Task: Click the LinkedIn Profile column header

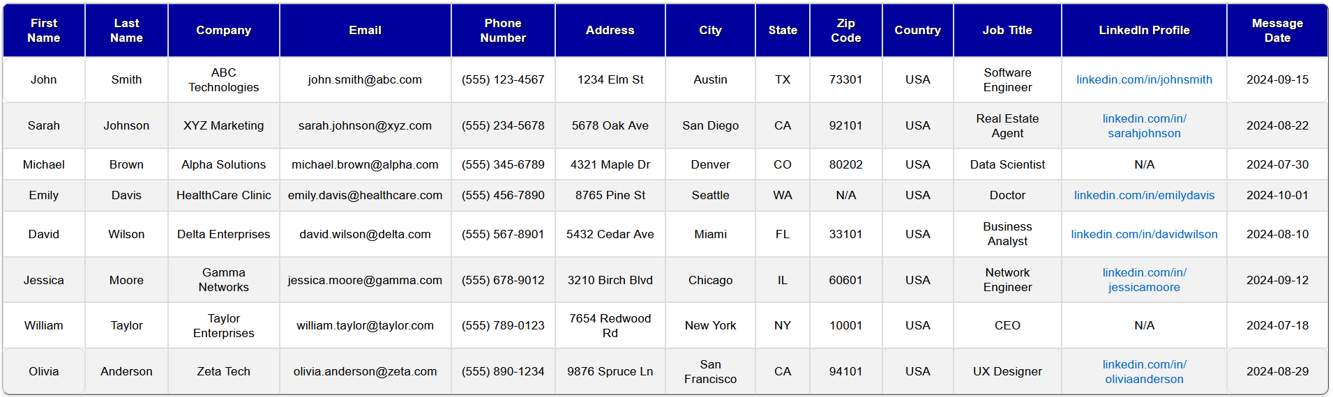Action: 1143,31
